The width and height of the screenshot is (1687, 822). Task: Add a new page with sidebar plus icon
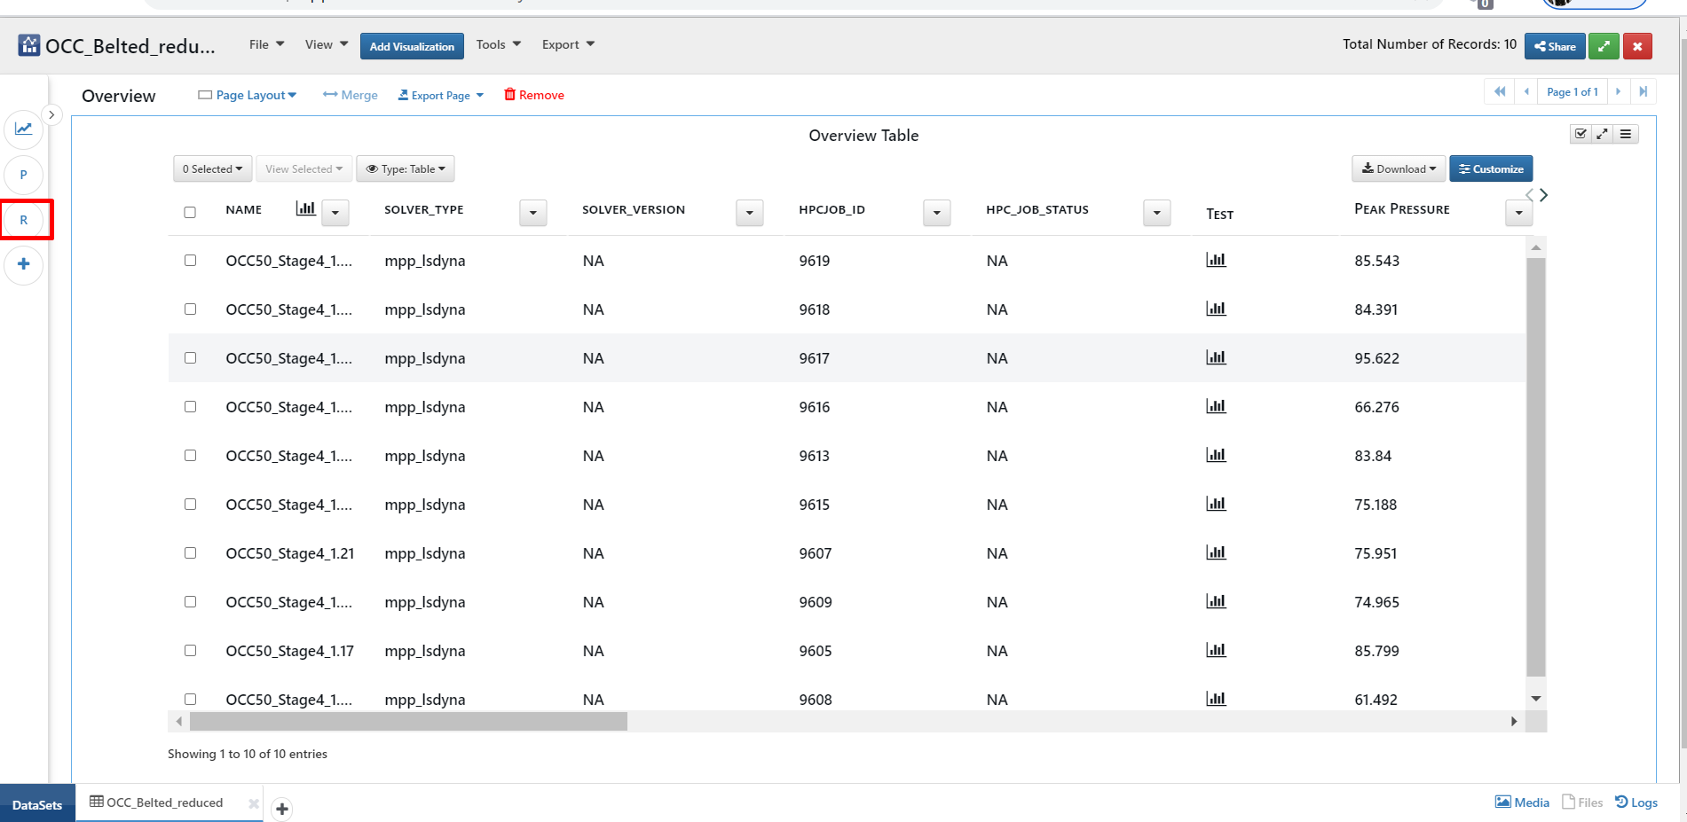click(x=24, y=264)
